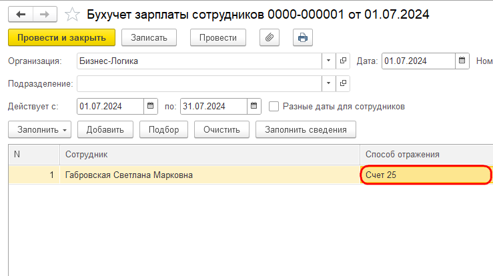The width and height of the screenshot is (493, 276).
Task: Click the Способ отражения column header
Action: 426,155
